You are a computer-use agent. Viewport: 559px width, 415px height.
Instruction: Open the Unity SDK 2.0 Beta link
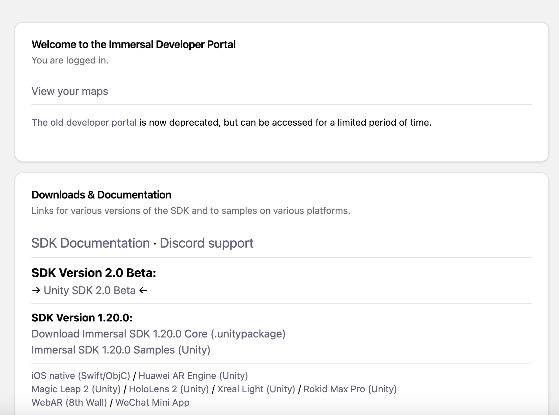coord(89,290)
